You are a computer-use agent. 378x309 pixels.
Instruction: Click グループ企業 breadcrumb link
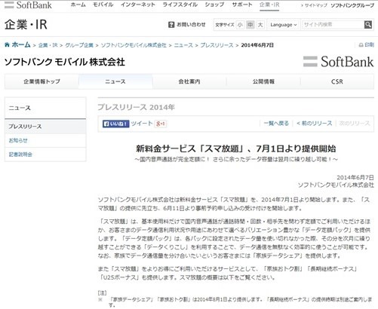click(79, 45)
